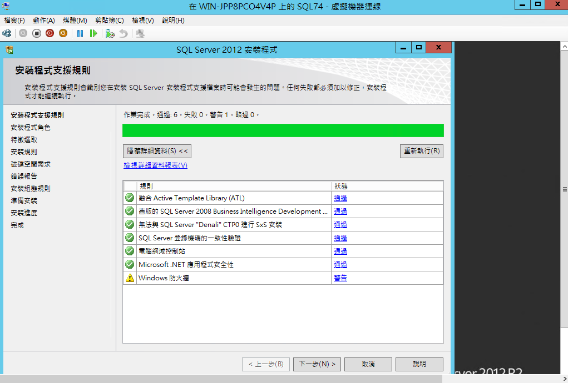Screen dimensions: 568x383
Task: Select 準備安裝 step in sidebar
Action: [x=24, y=201]
